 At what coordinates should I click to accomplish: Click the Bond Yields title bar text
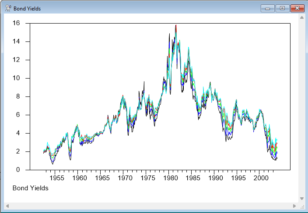coord(27,9)
